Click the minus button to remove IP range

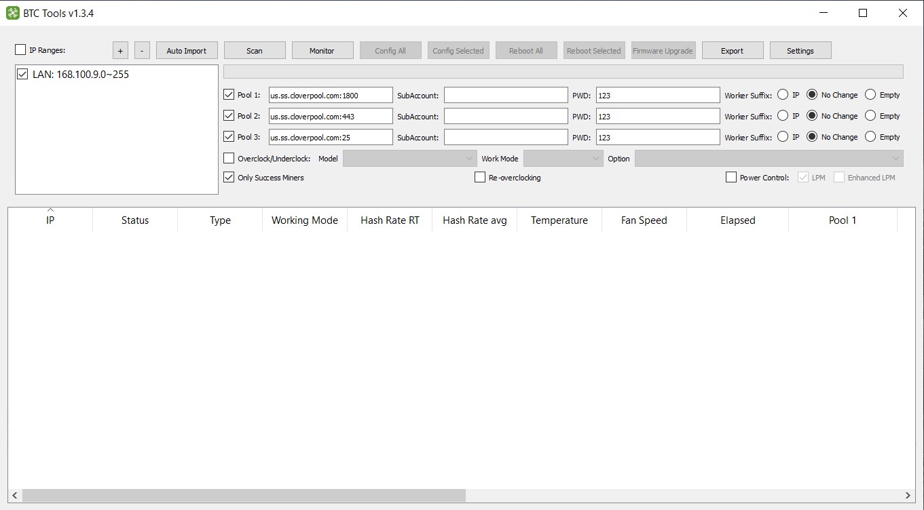(141, 51)
